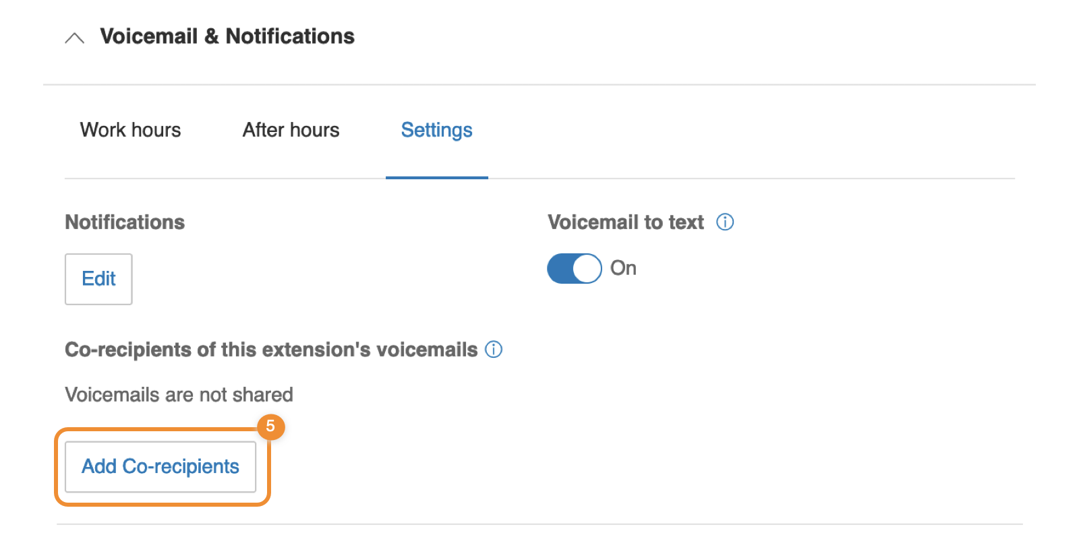1079x535 pixels.
Task: Click the blue underline beneath Settings tab
Action: pos(436,178)
